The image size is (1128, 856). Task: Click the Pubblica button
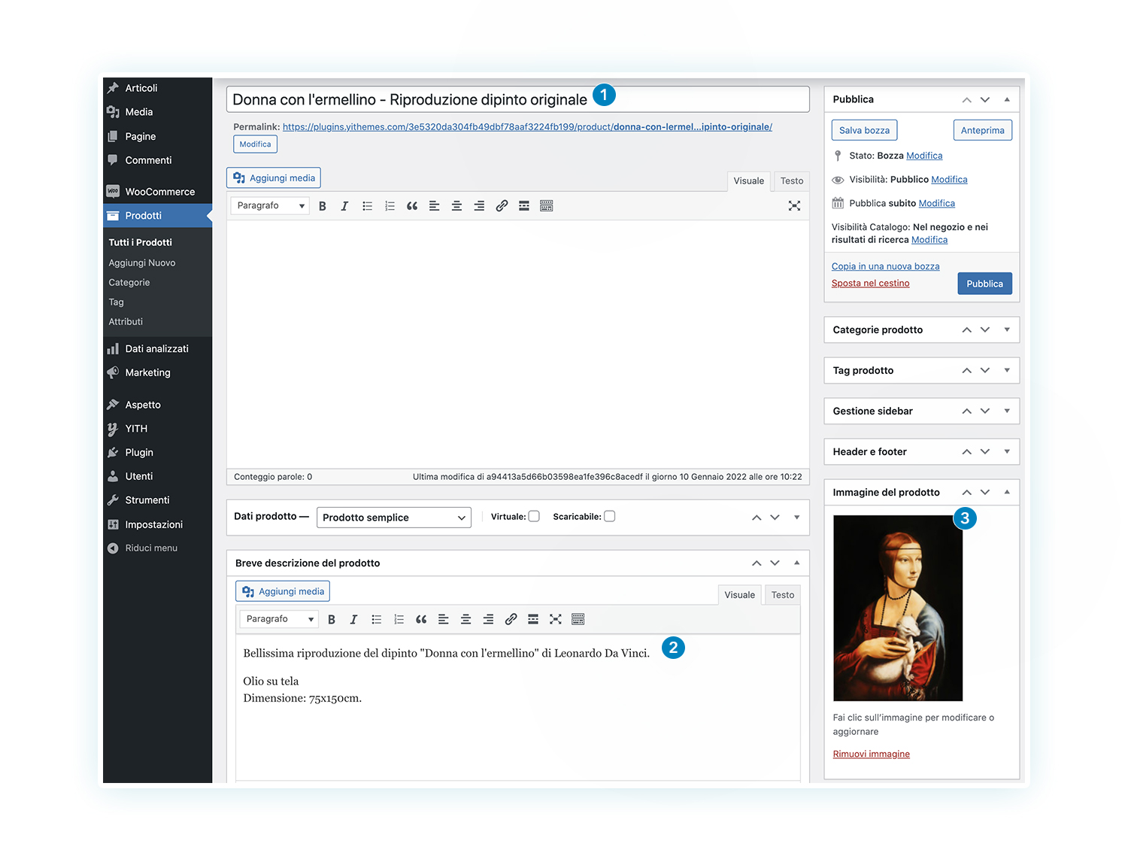coord(985,284)
